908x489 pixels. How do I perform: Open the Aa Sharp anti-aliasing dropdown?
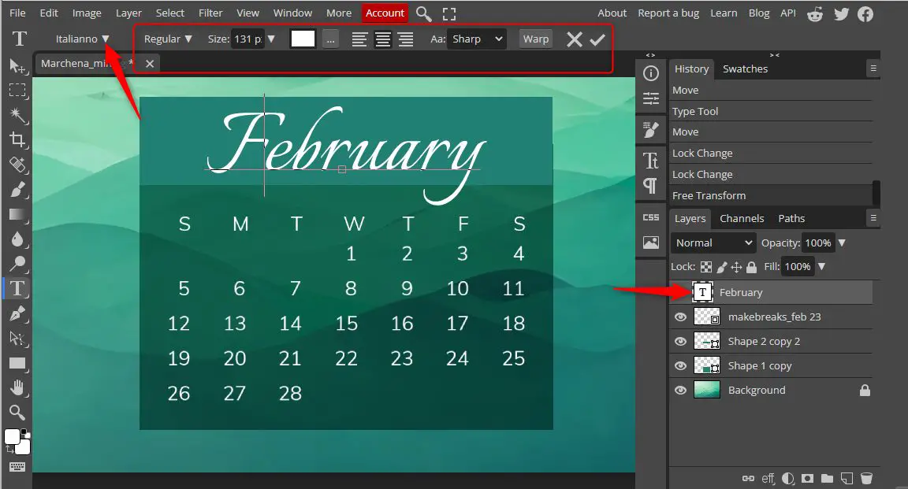476,38
